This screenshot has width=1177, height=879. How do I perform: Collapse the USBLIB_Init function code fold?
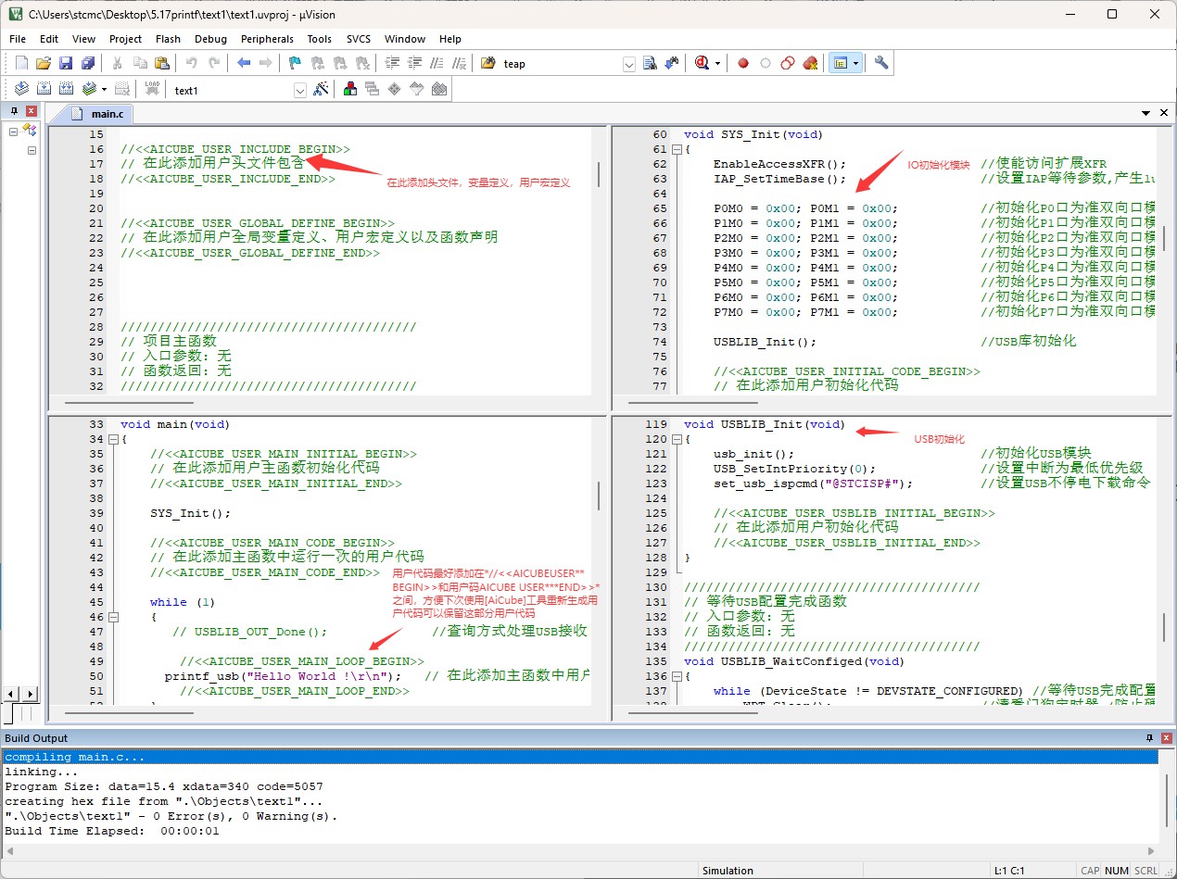(677, 439)
